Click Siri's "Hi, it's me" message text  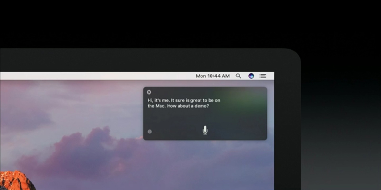pos(184,103)
